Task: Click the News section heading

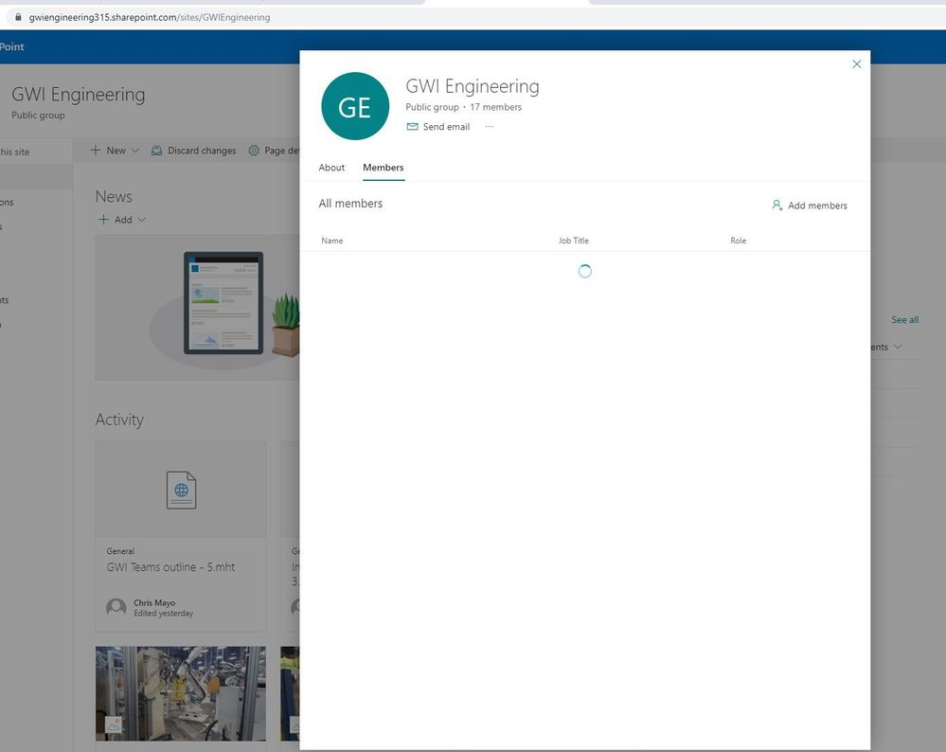Action: [114, 196]
